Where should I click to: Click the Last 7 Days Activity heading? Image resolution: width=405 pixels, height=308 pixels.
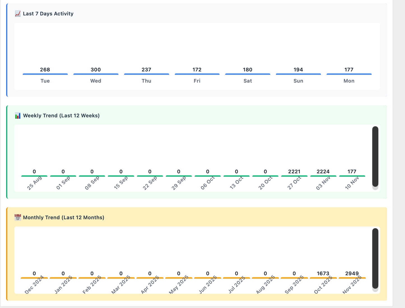[48, 14]
